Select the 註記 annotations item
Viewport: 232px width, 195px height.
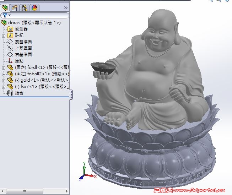[x=19, y=36]
